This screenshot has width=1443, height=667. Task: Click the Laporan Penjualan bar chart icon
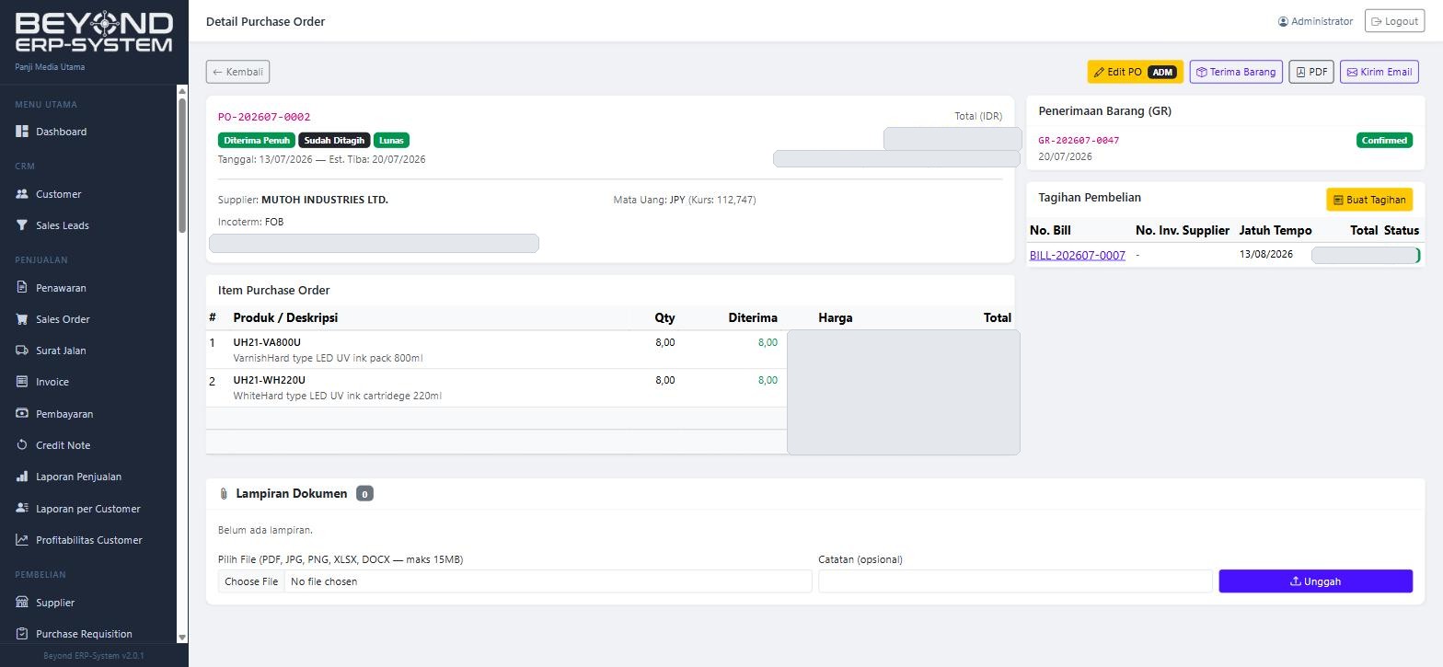pos(22,477)
